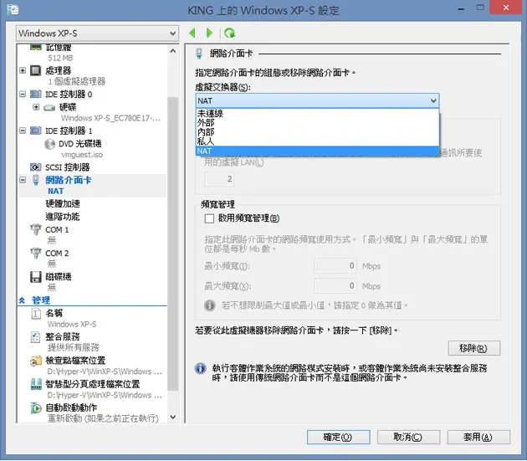The image size is (527, 461).
Task: Select the 自動啟動動作 icon
Action: [36, 408]
